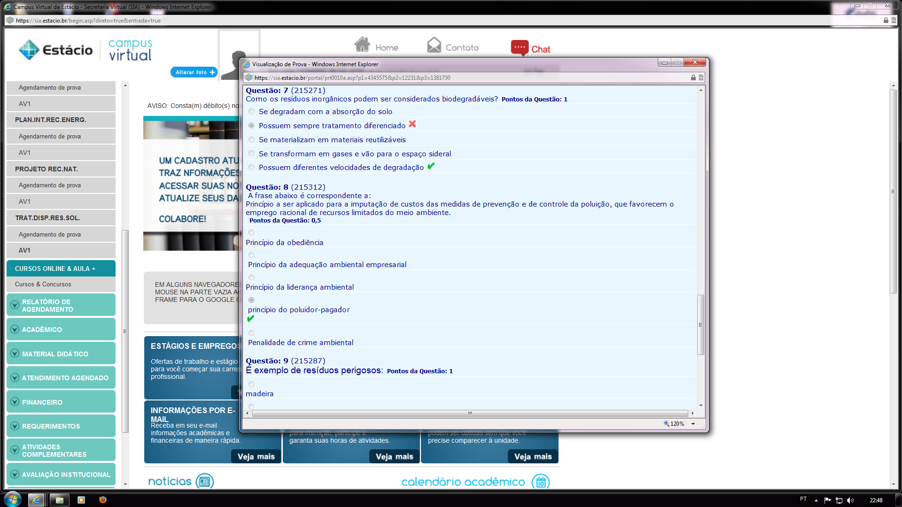Click the exam popup's vertical scrollbar
The width and height of the screenshot is (902, 507).
[700, 324]
